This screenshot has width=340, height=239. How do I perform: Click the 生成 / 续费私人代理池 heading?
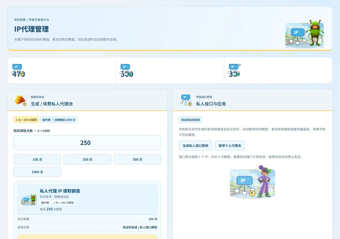pos(52,104)
